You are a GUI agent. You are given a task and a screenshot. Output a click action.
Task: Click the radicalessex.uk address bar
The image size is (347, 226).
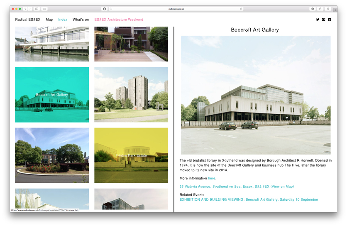click(x=176, y=9)
